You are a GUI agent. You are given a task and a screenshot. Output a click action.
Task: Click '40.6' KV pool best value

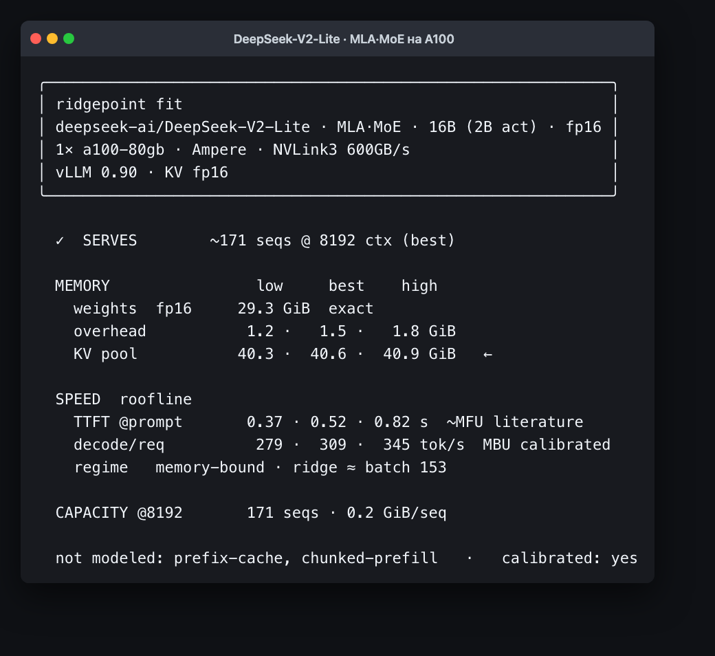[x=329, y=354]
